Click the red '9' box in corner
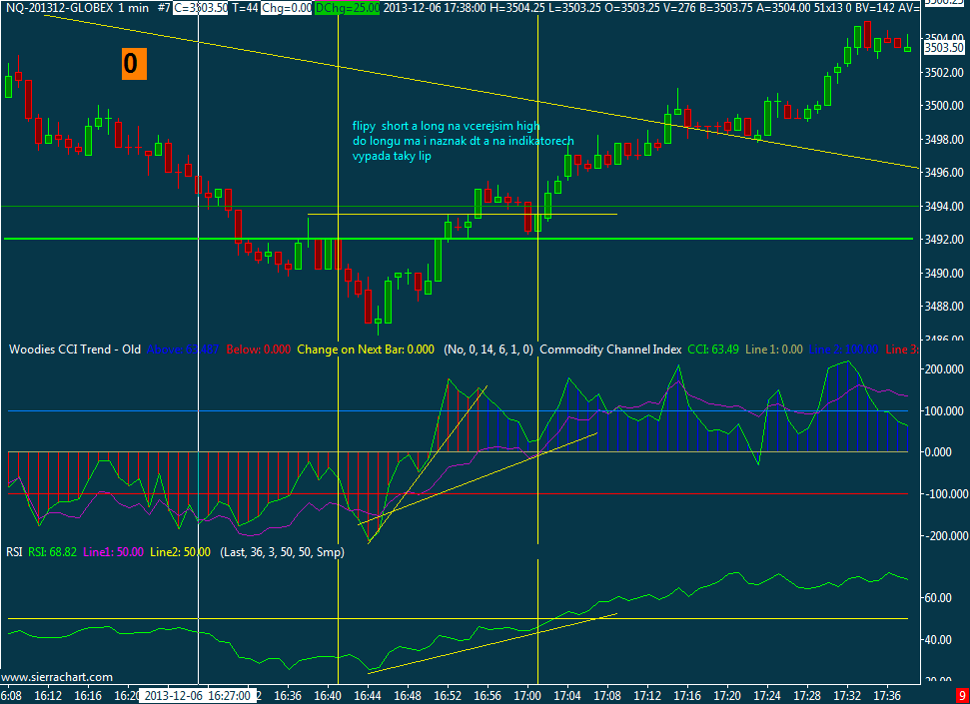970x704 pixels. pos(961,696)
